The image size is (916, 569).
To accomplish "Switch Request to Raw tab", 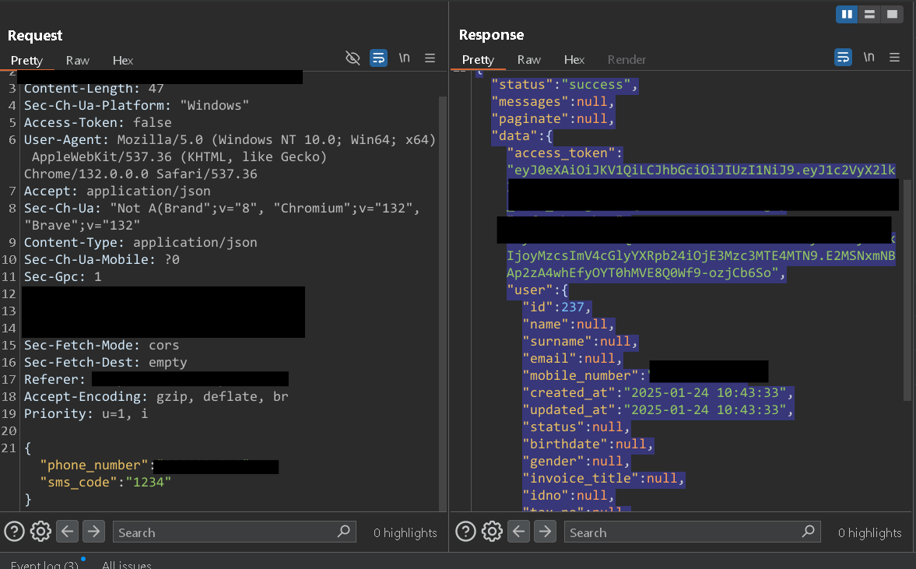I will (78, 60).
